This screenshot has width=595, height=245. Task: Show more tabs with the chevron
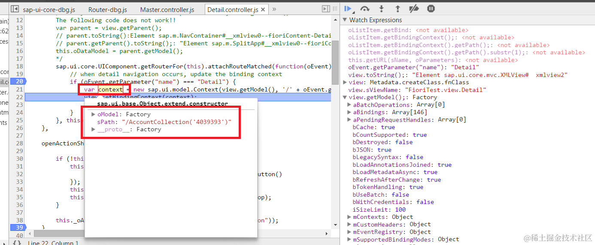tap(274, 9)
